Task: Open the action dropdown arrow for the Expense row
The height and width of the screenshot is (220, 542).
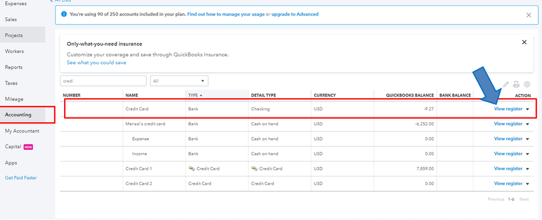Action: [527, 139]
